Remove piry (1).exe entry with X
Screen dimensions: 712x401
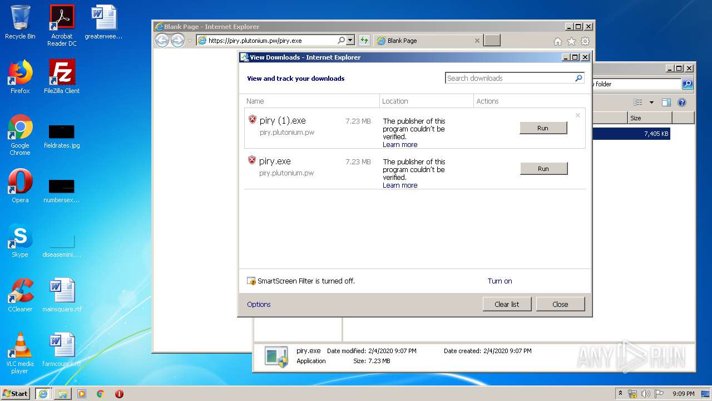[577, 115]
